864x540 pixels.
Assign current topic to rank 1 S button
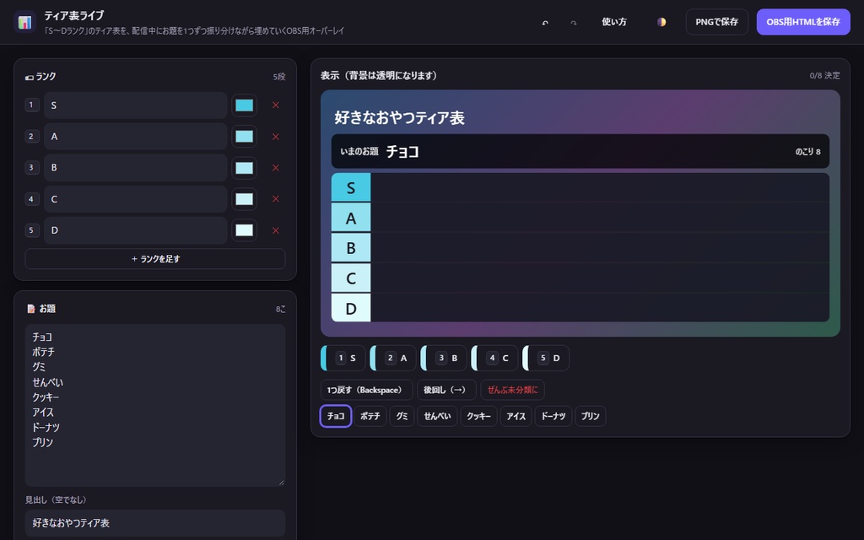pos(343,358)
